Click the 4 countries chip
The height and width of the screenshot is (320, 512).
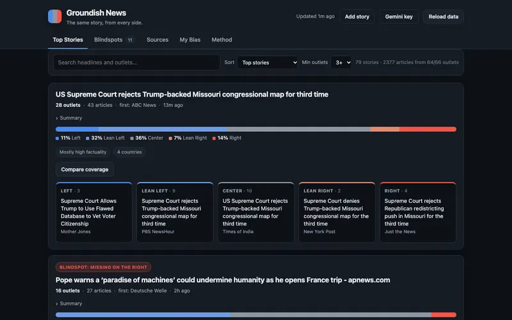(x=129, y=152)
